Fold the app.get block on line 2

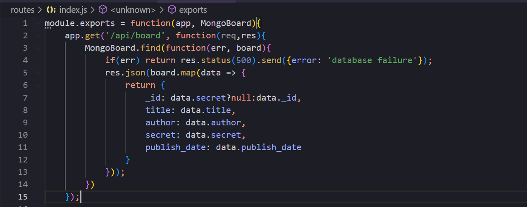click(38, 35)
